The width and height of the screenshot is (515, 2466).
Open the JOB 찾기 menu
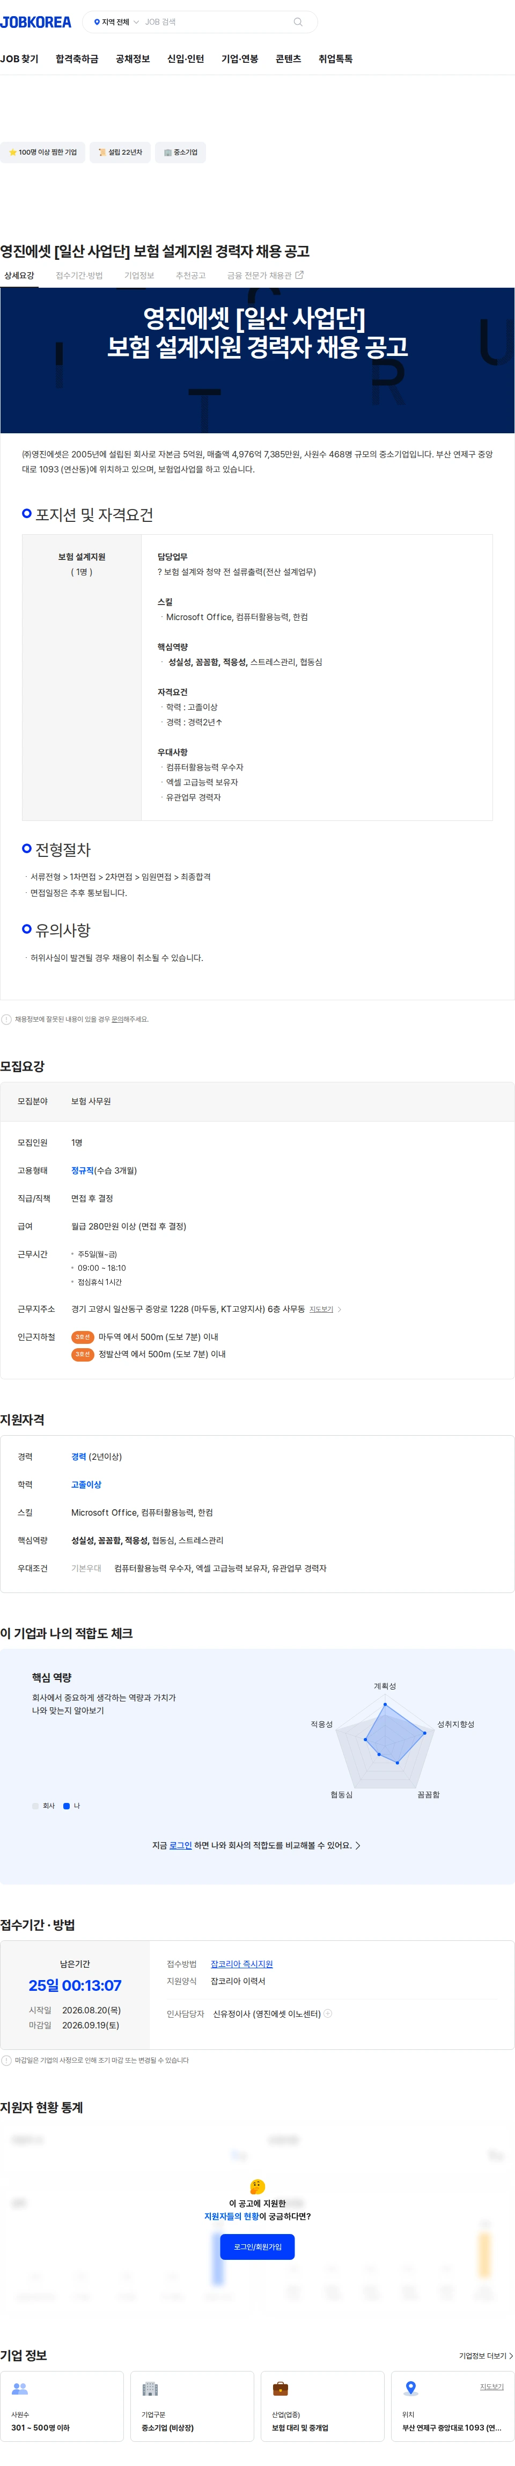19,59
